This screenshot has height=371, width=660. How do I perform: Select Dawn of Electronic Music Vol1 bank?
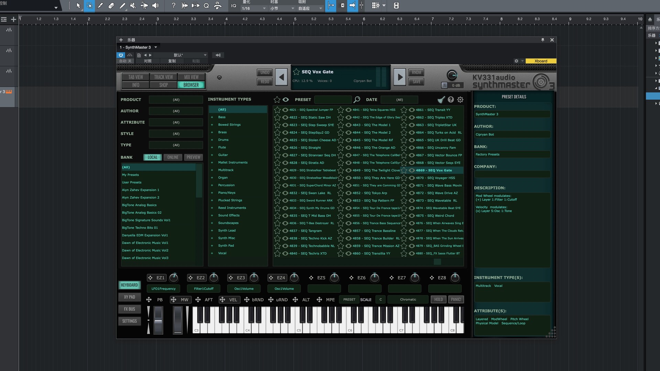(145, 243)
